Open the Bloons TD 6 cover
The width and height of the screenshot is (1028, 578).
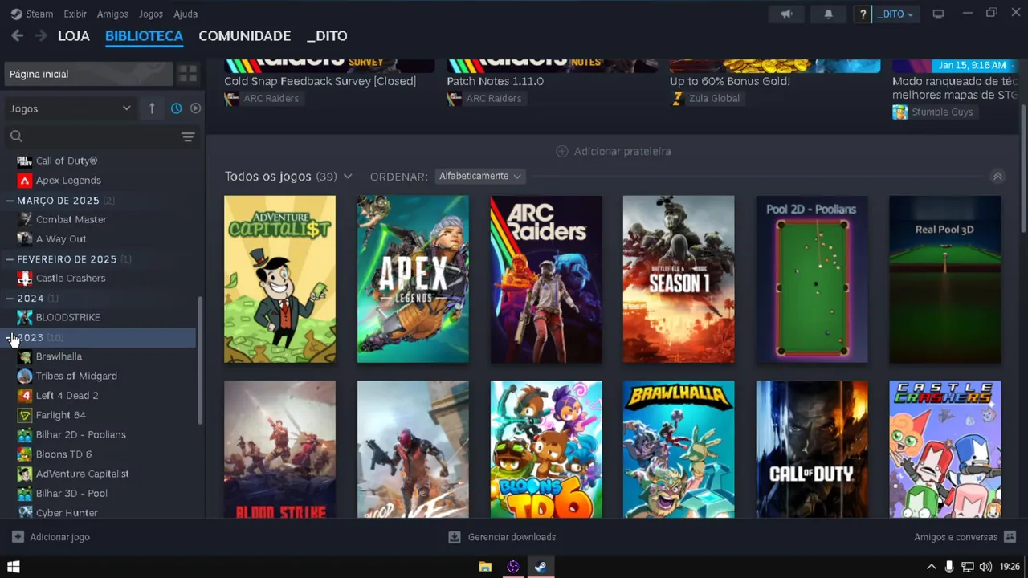546,450
